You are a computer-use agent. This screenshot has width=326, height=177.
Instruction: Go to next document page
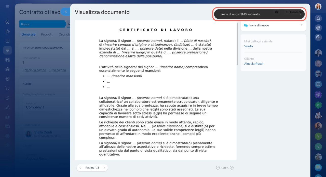pos(104,168)
